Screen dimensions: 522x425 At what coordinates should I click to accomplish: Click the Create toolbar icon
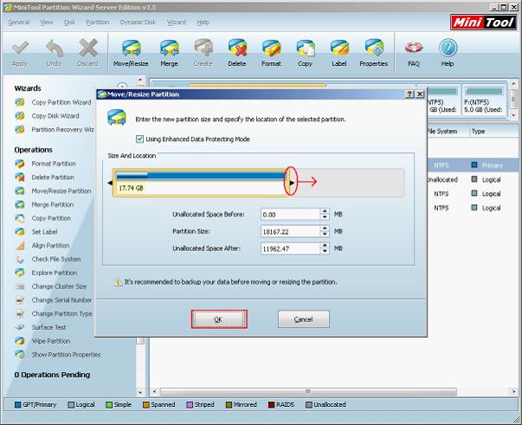(x=203, y=48)
